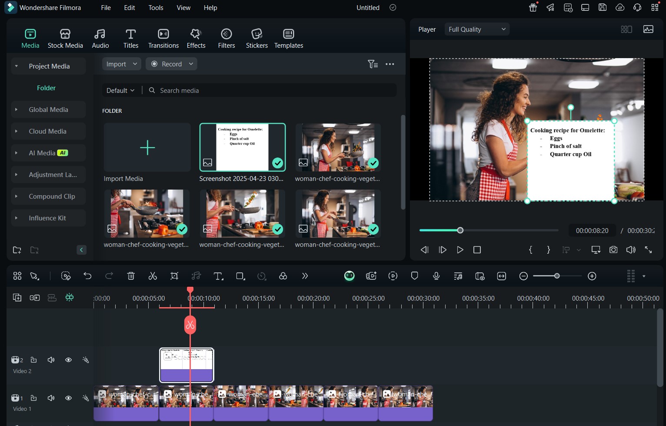
Task: Select the crop tool in timeline toolbar
Action: pos(174,276)
